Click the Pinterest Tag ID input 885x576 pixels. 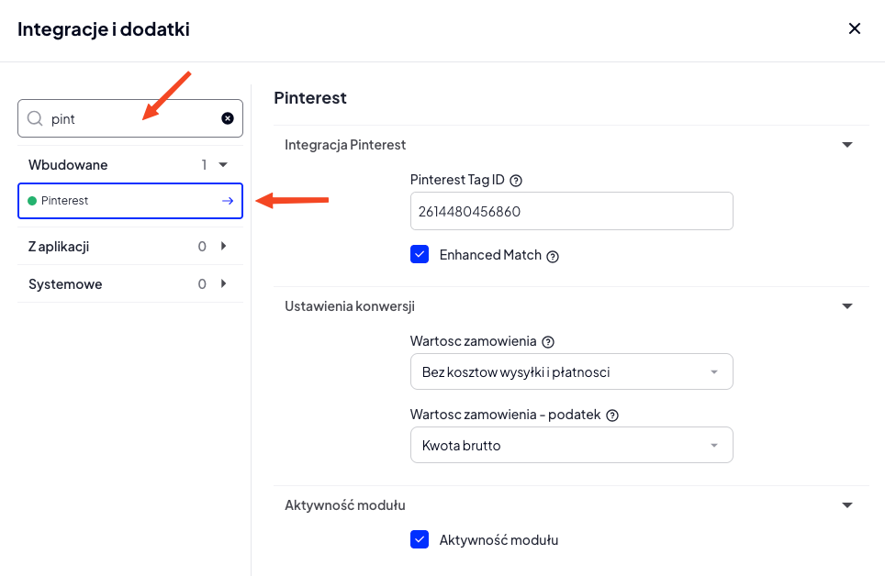(571, 211)
